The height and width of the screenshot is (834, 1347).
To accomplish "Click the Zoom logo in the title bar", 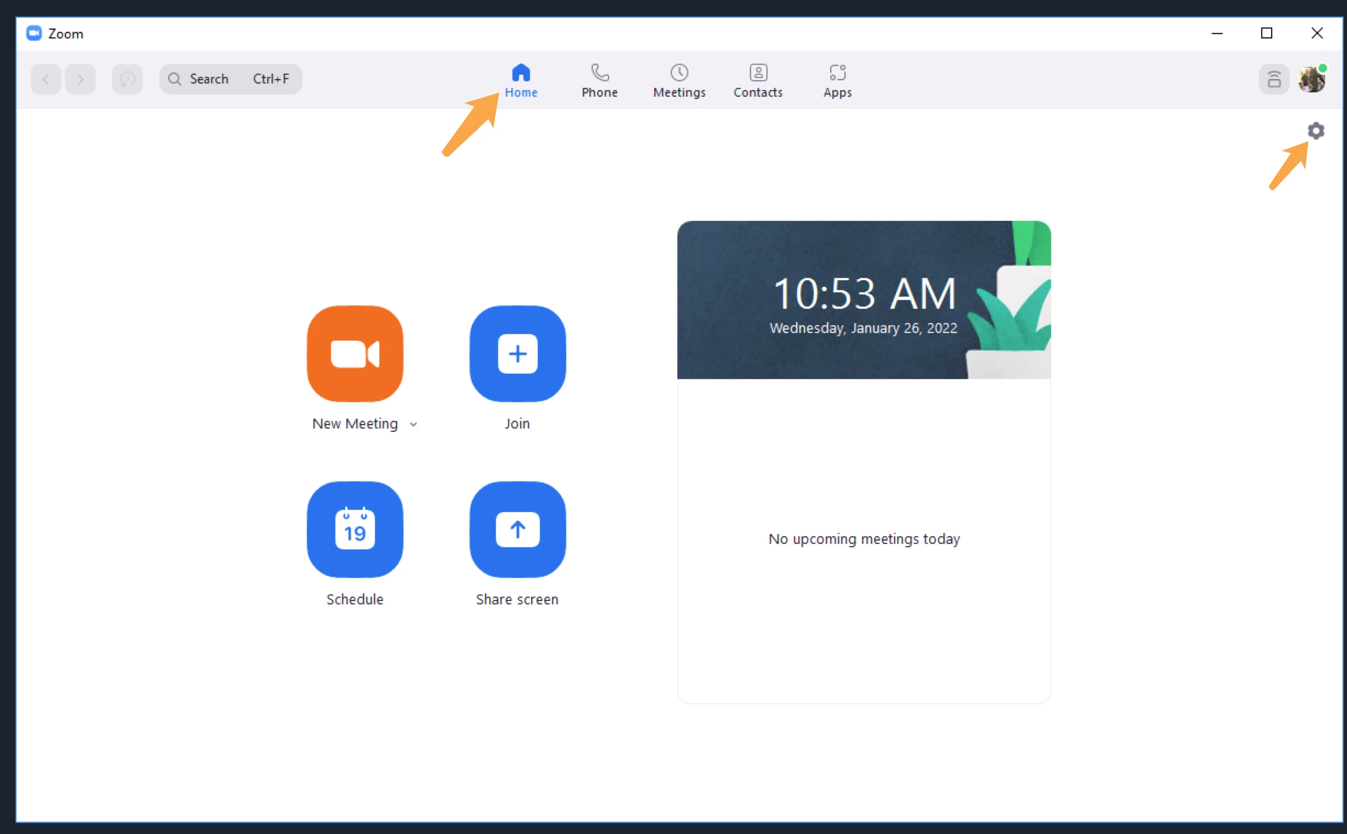I will 34,33.
